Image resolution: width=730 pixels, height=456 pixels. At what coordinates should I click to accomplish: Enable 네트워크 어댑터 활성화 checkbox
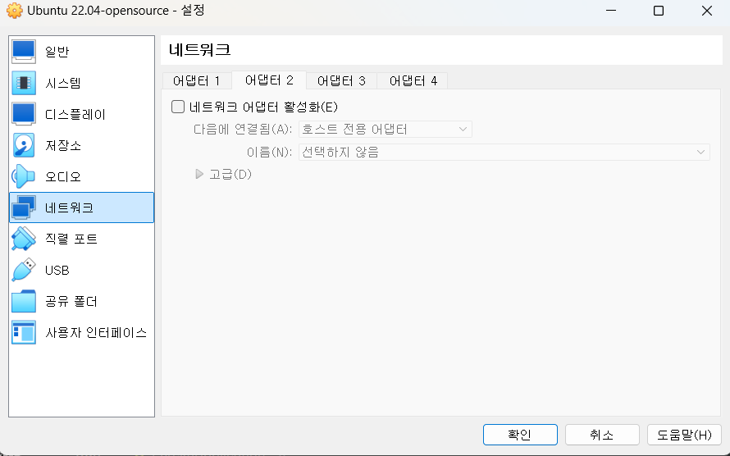point(178,107)
